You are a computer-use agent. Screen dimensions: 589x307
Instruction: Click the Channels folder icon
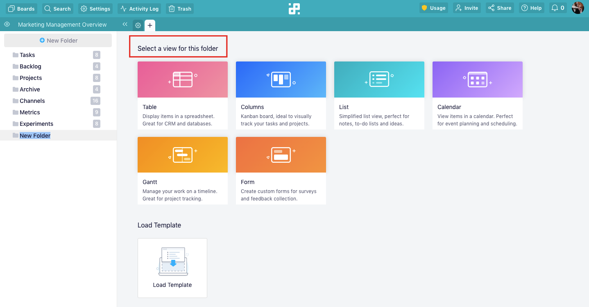(x=16, y=101)
